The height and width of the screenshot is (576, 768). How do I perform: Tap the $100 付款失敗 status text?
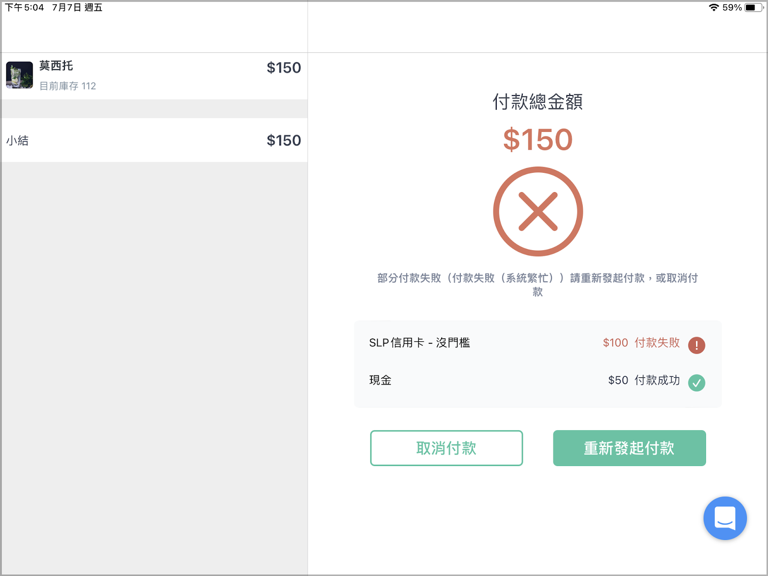641,343
